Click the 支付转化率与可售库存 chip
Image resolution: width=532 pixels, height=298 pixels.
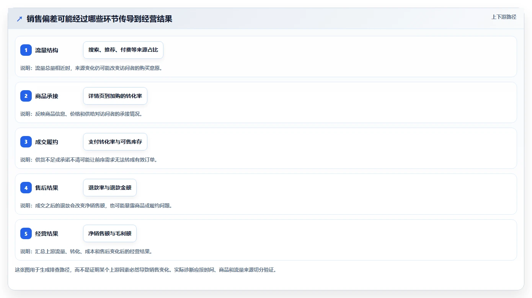(115, 142)
